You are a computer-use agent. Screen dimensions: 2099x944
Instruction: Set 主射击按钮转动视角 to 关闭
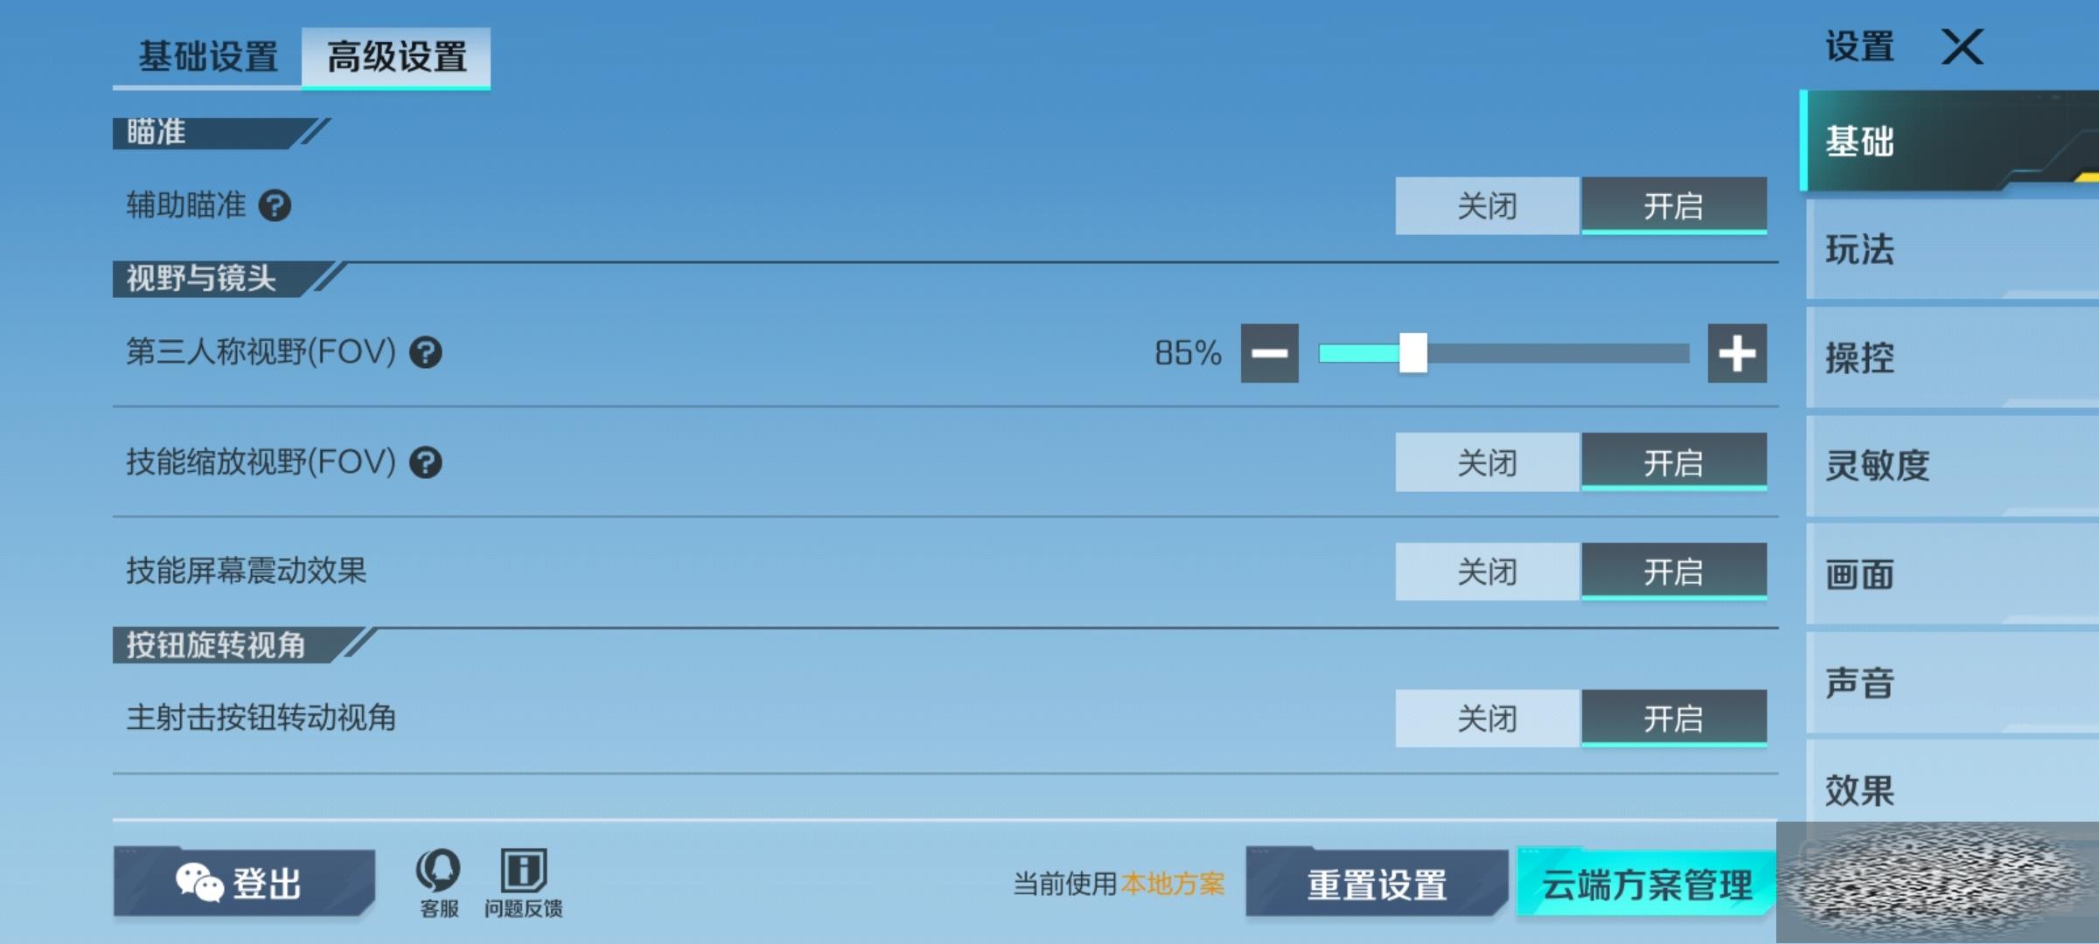tap(1488, 718)
